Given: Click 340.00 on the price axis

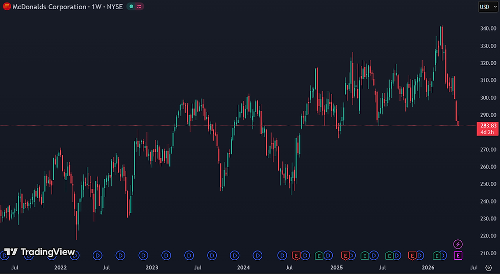Looking at the screenshot, I should pyautogui.click(x=488, y=29).
